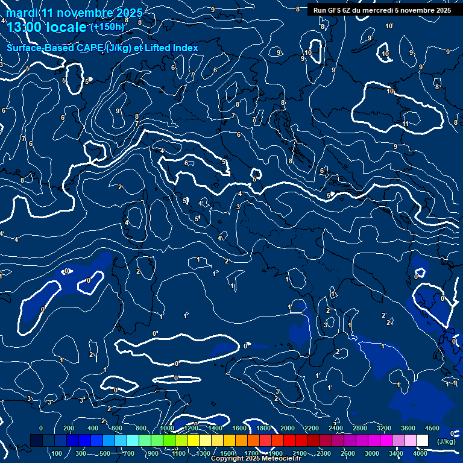Click the '(J/kg)' unit label beside the legend

(x=446, y=441)
